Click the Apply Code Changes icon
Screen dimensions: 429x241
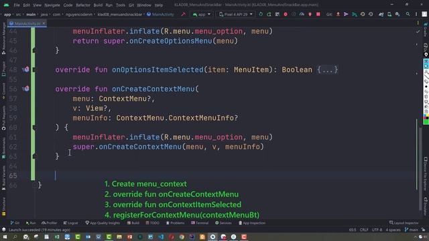[x=277, y=14]
